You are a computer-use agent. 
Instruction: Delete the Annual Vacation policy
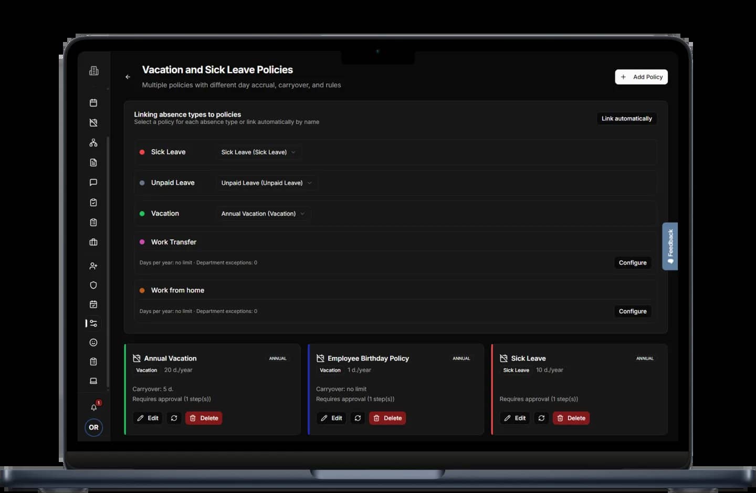pos(204,418)
